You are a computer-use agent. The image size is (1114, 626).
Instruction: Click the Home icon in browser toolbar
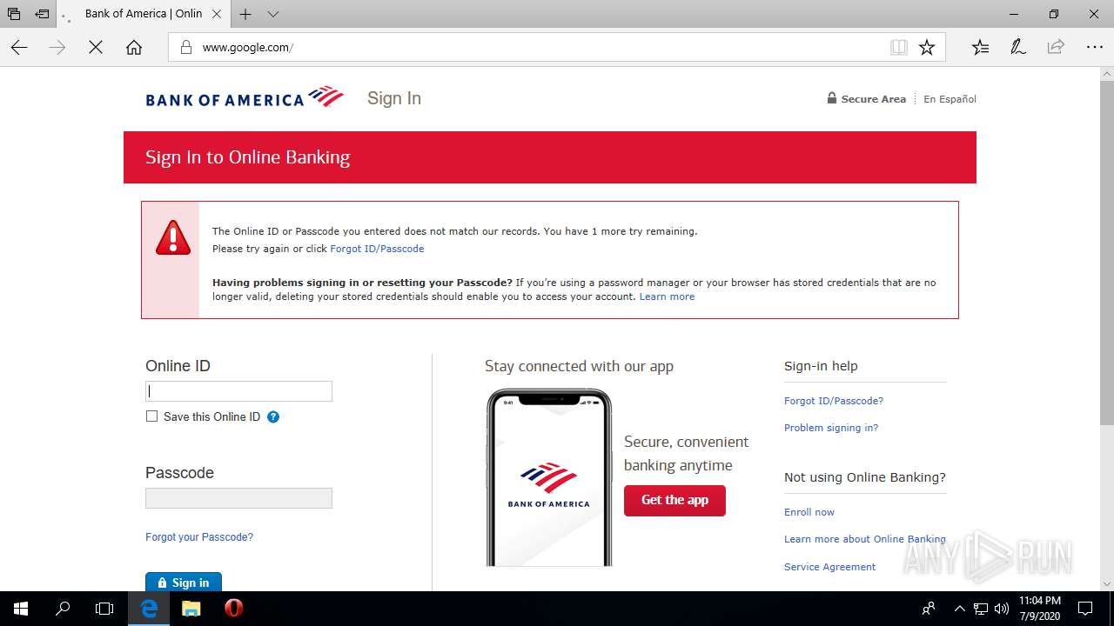click(133, 48)
